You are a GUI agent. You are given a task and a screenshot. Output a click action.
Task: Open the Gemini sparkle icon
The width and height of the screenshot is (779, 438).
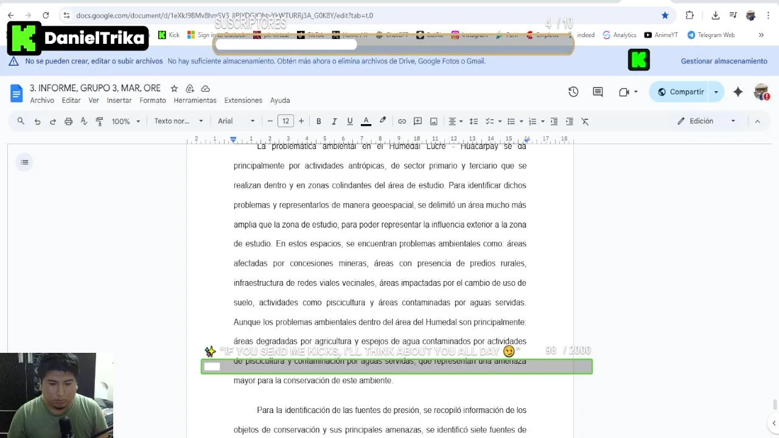pyautogui.click(x=738, y=92)
